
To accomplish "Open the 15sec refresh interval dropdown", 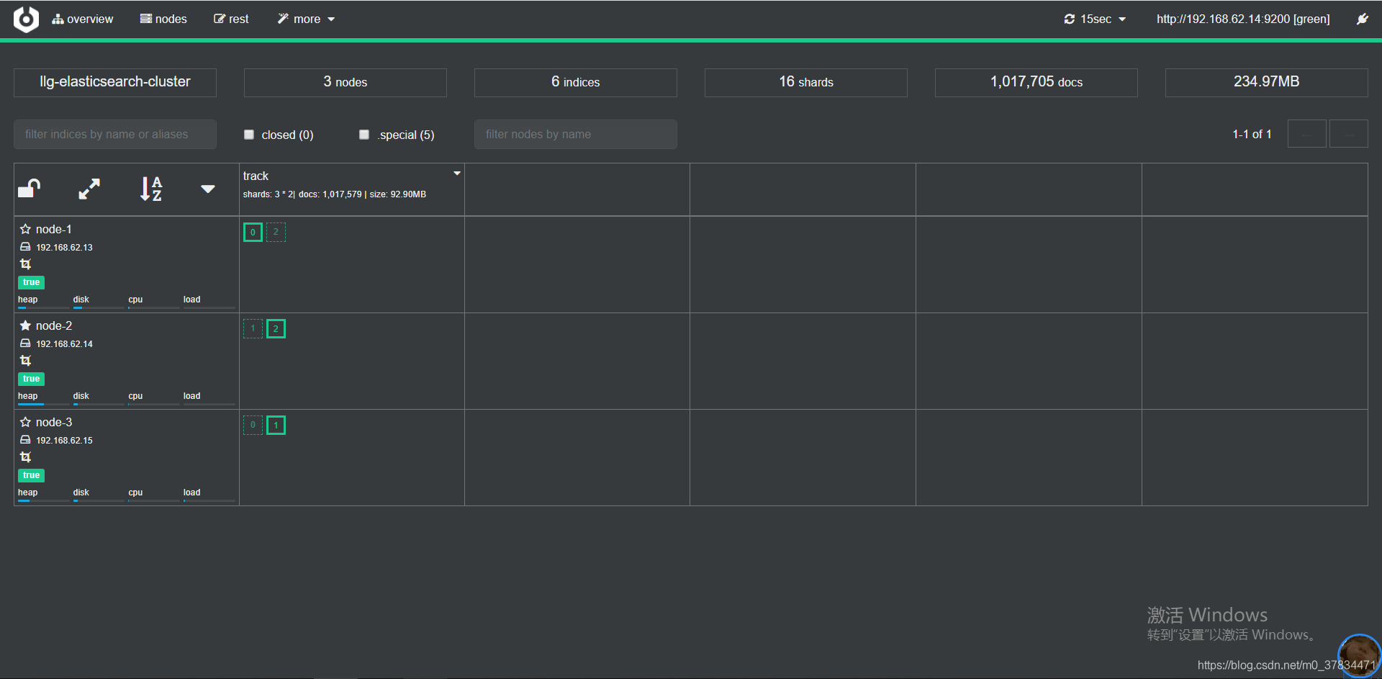I will point(1095,19).
